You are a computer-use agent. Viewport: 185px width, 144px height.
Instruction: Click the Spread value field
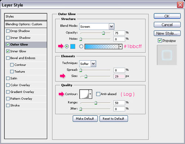[x=119, y=70]
